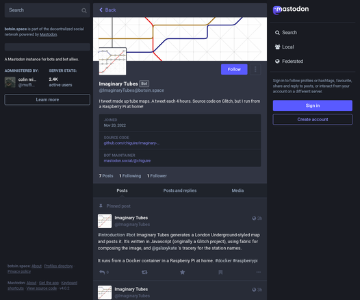Click the 3h timestamp on pinned post
The height and width of the screenshot is (300, 360).
click(259, 218)
